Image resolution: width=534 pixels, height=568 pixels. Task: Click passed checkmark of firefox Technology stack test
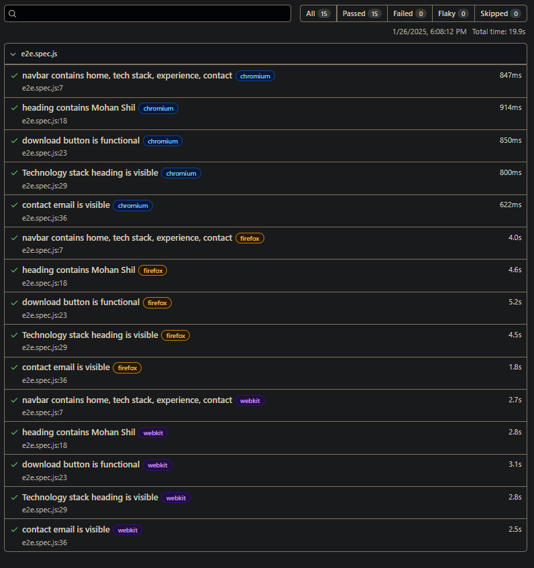(15, 335)
